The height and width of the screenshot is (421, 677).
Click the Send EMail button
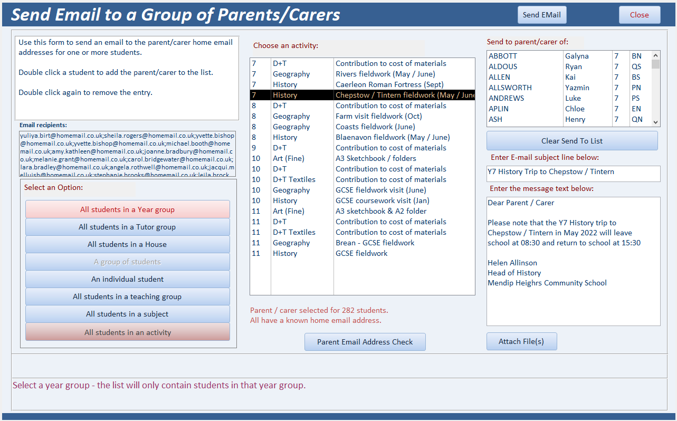coord(542,15)
